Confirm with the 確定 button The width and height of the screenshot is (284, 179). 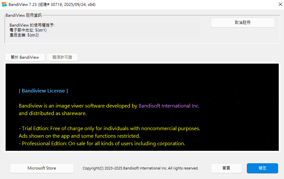click(x=262, y=168)
